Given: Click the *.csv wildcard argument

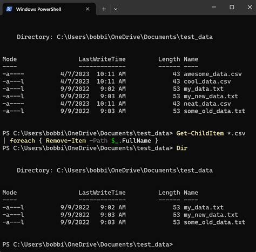Looking at the screenshot, I should click(x=237, y=133).
